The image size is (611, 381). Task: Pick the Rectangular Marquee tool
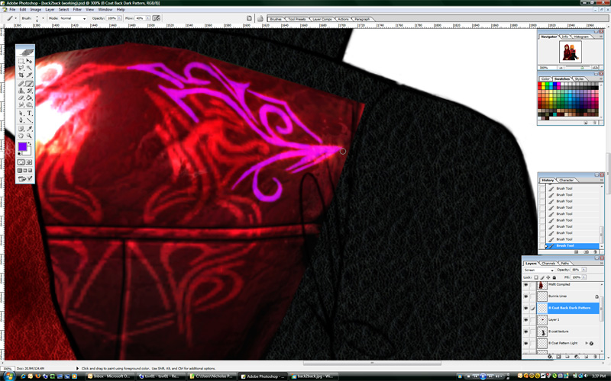pos(21,60)
